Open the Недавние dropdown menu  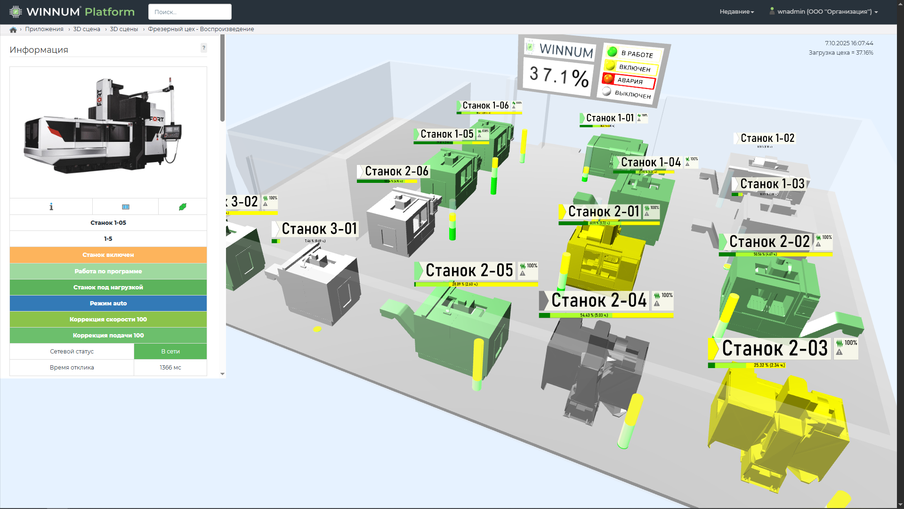click(736, 12)
